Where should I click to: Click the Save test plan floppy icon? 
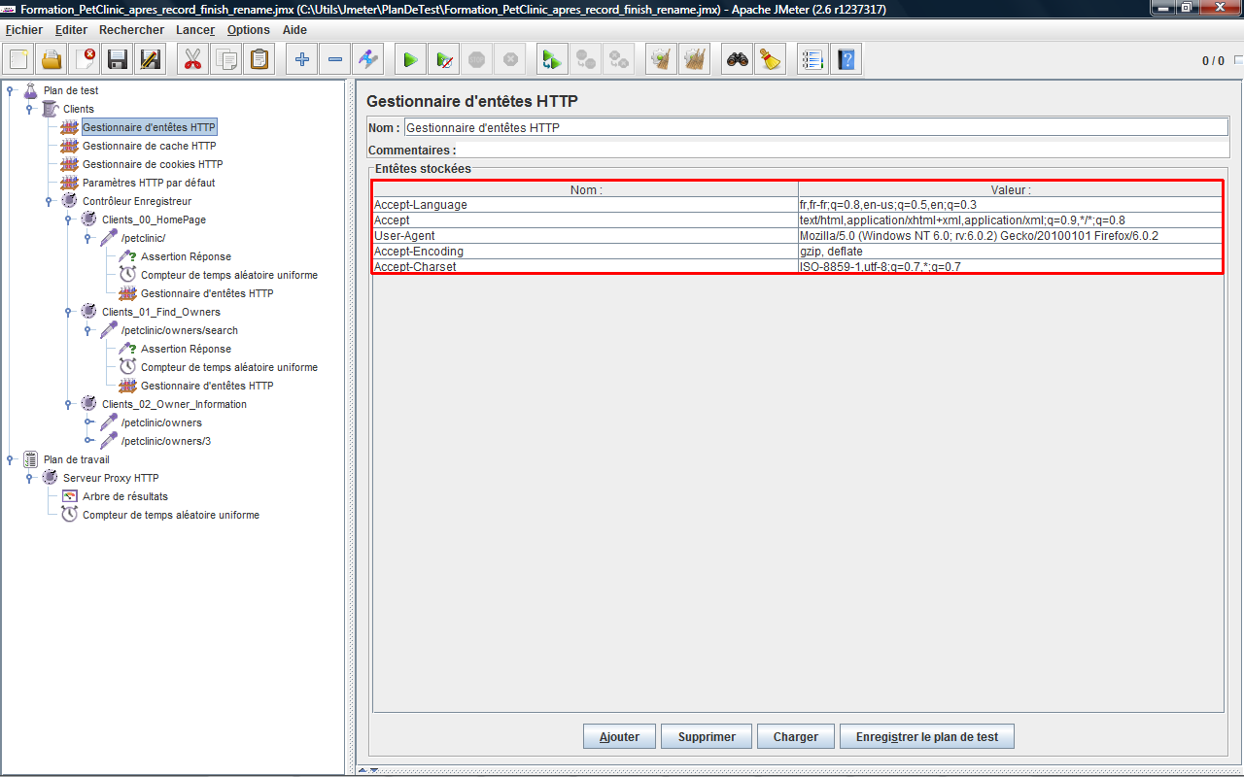tap(118, 60)
